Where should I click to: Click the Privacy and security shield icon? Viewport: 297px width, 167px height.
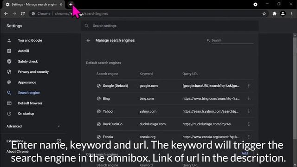[9, 72]
